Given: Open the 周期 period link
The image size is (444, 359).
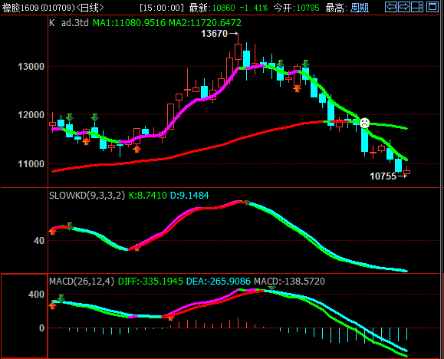Looking at the screenshot, I should click(360, 8).
